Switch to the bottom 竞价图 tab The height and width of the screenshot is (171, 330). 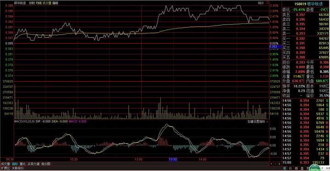(45, 164)
